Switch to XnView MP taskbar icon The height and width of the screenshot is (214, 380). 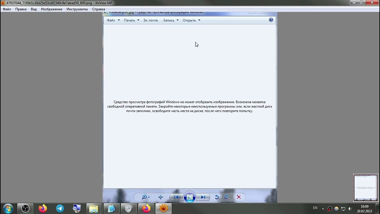pyautogui.click(x=163, y=208)
